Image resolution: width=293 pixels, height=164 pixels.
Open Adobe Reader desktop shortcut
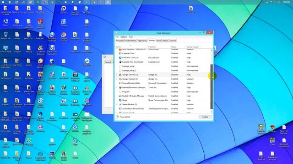point(40,23)
